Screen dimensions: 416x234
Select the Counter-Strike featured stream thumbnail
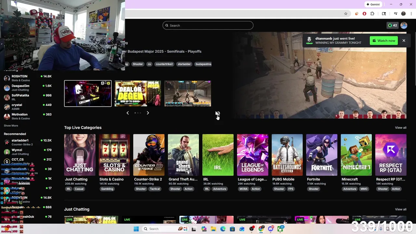point(188,93)
